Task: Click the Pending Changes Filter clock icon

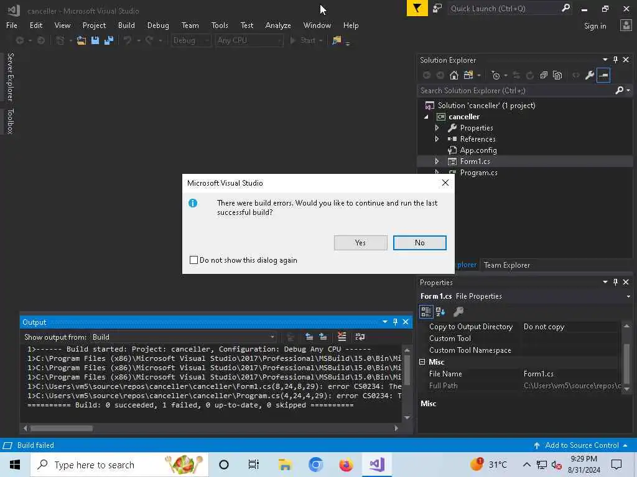Action: pyautogui.click(x=496, y=75)
